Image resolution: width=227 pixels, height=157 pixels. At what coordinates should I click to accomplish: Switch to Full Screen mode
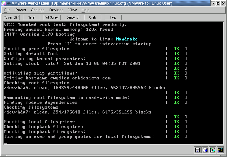(x=52, y=18)
